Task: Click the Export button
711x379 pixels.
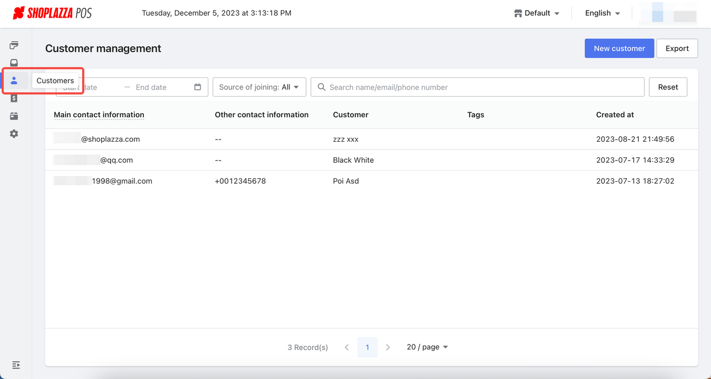Action: point(677,48)
